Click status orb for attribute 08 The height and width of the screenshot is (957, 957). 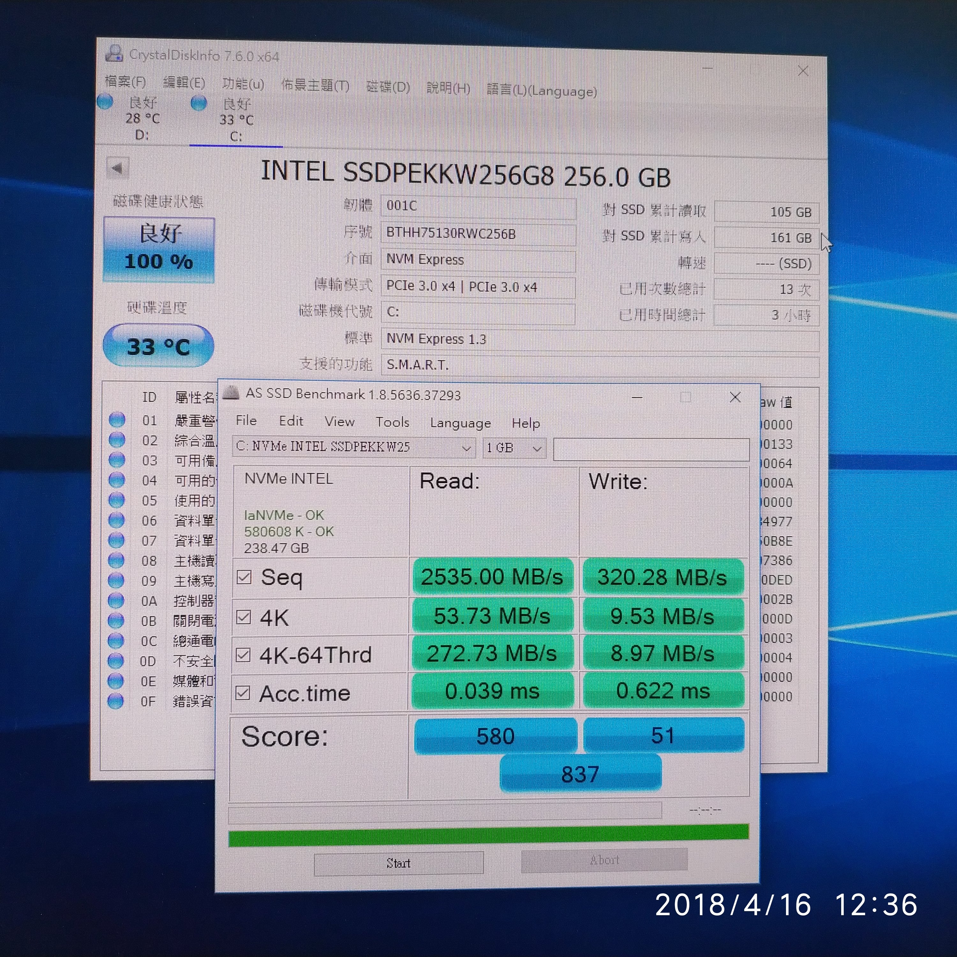116,560
